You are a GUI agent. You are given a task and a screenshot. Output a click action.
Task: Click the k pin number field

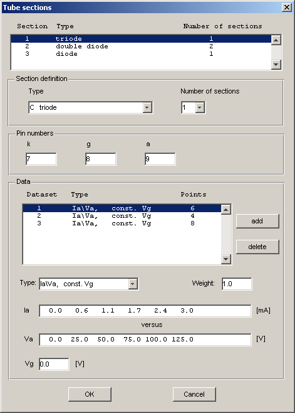41,159
